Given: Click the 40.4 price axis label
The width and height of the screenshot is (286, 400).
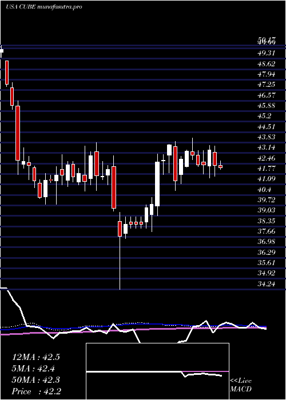Looking at the screenshot, I should (264, 189).
